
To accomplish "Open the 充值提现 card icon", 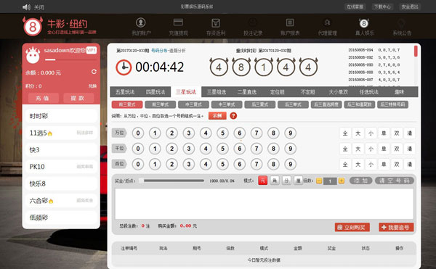I will [x=178, y=22].
